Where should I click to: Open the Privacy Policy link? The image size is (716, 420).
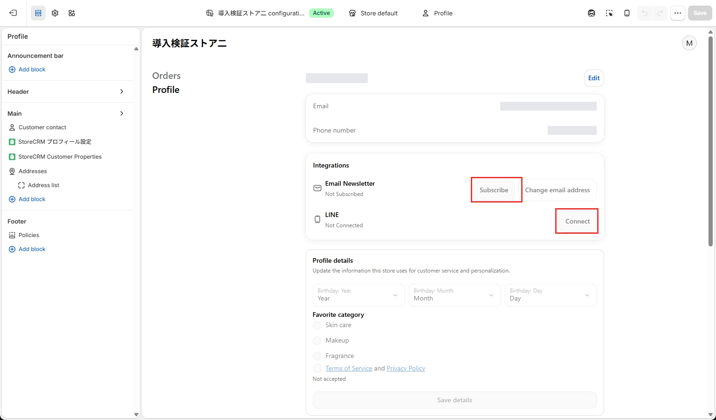tap(406, 368)
